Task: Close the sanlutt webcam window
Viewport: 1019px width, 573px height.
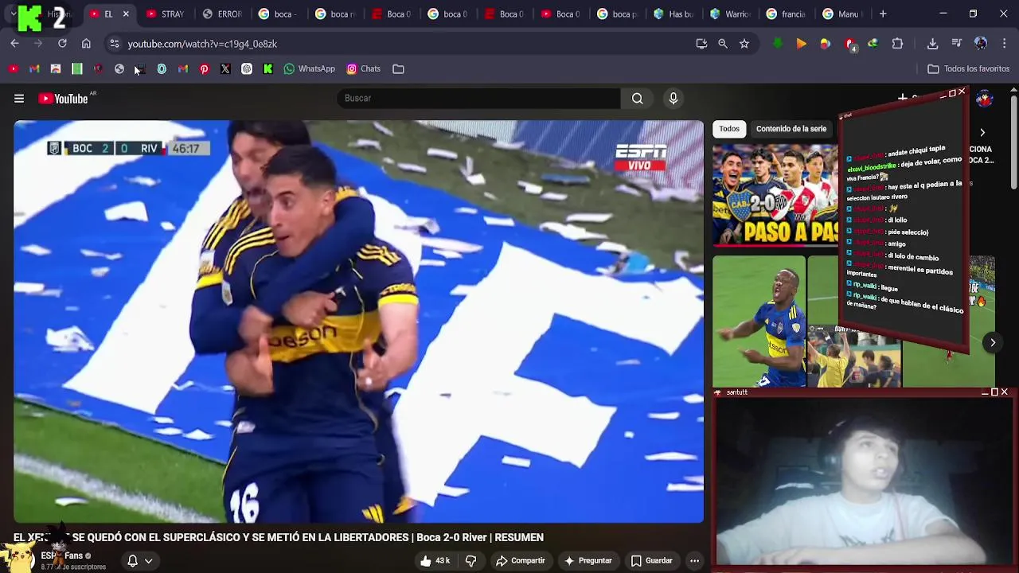Action: (1005, 392)
